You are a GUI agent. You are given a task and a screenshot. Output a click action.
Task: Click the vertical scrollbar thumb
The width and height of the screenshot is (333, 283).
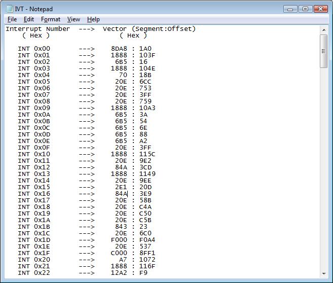pyautogui.click(x=324, y=51)
